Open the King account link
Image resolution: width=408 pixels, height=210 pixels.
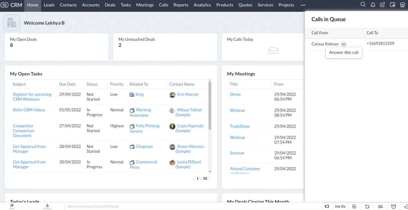139,94
